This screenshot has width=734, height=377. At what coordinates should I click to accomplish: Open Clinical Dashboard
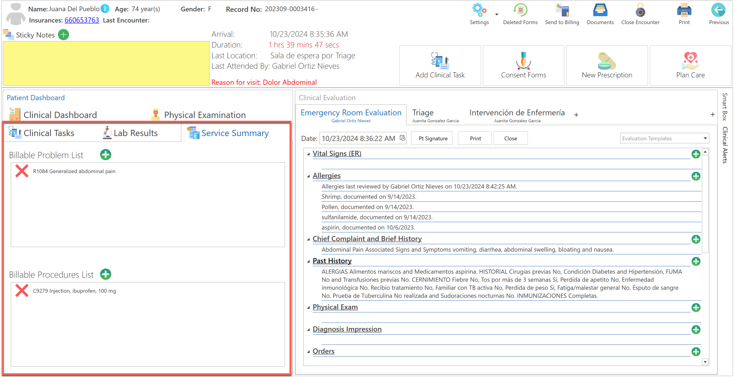click(53, 115)
